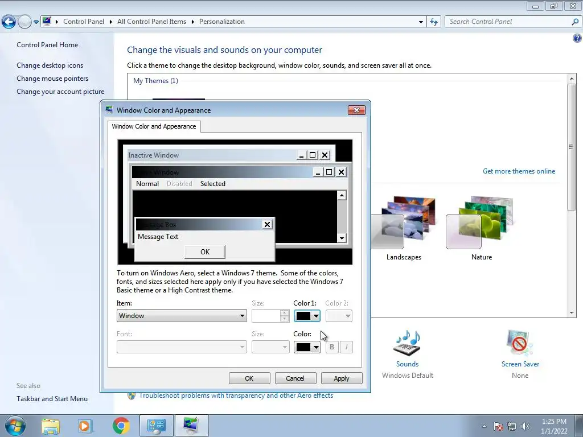
Task: Click the item Size stepper up arrow
Action: click(x=285, y=313)
